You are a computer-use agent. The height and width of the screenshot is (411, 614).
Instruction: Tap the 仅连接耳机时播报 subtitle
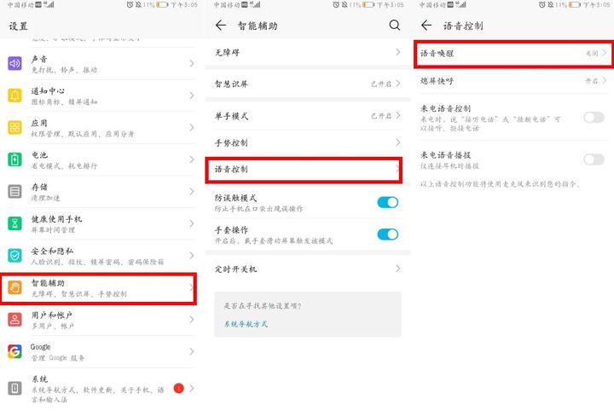click(449, 165)
